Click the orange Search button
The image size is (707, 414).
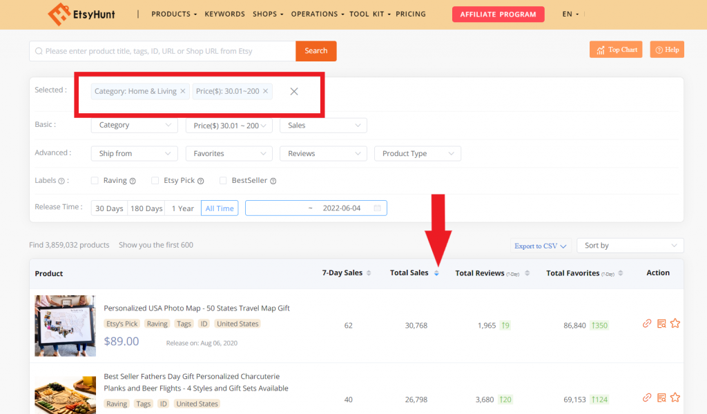click(x=316, y=51)
